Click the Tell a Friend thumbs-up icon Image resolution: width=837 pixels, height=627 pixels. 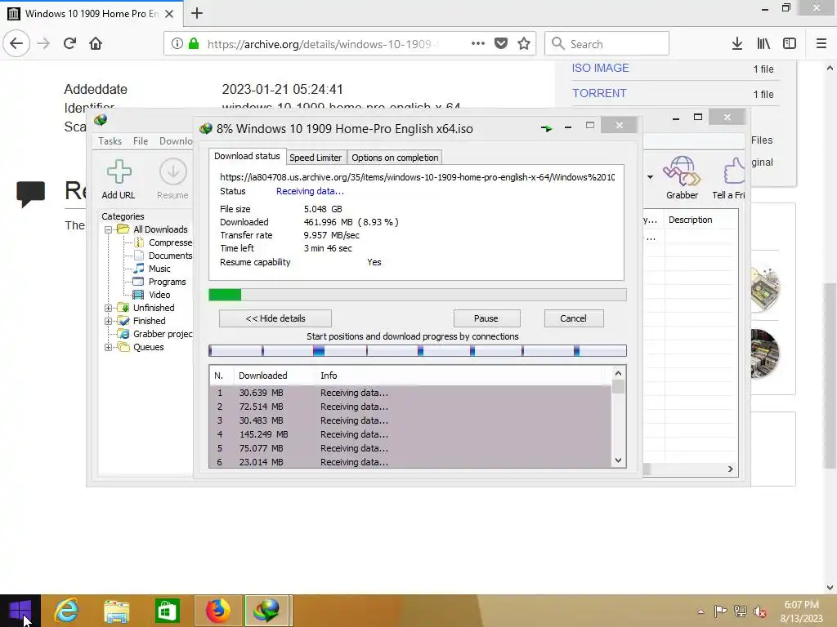(734, 171)
